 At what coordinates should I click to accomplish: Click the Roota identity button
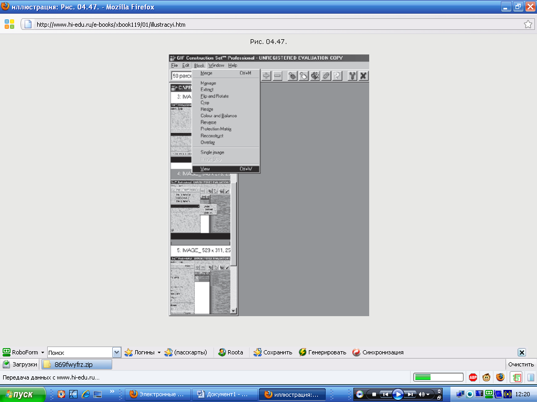pos(231,352)
